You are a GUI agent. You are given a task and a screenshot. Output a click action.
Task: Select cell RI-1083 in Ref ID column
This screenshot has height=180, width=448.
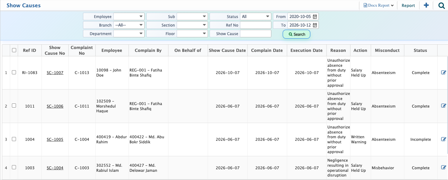point(29,73)
